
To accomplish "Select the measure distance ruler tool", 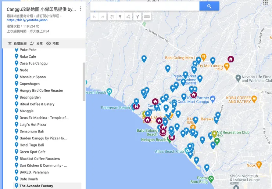I will 147,17.
